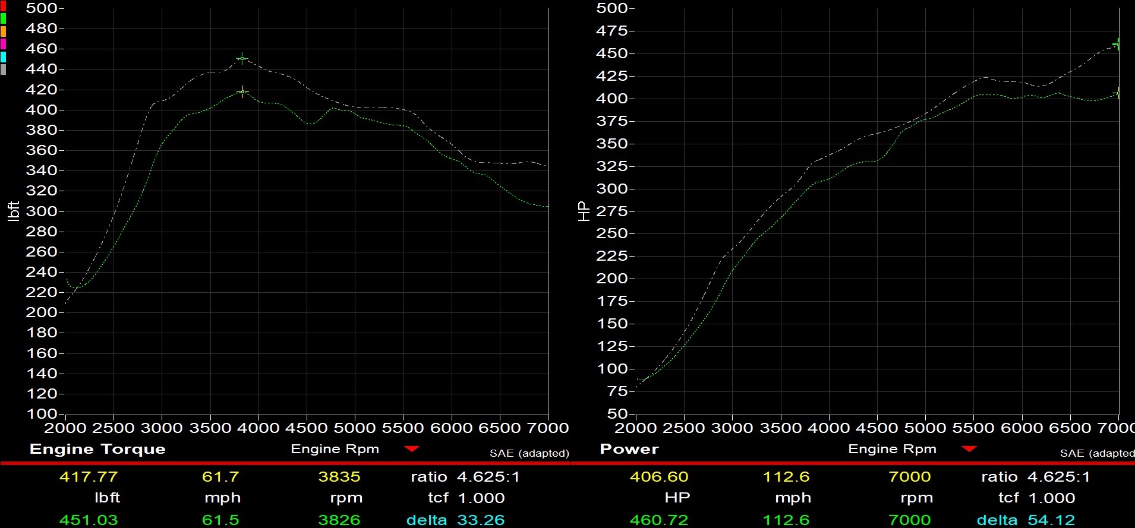Image resolution: width=1135 pixels, height=528 pixels.
Task: Select green 7000 rpm in power panel
Action: [910, 520]
